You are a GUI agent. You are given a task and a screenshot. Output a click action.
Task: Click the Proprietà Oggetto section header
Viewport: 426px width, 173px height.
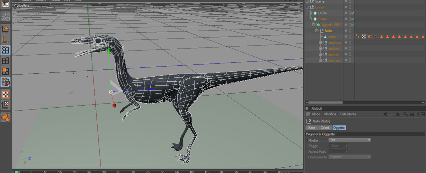(320, 134)
